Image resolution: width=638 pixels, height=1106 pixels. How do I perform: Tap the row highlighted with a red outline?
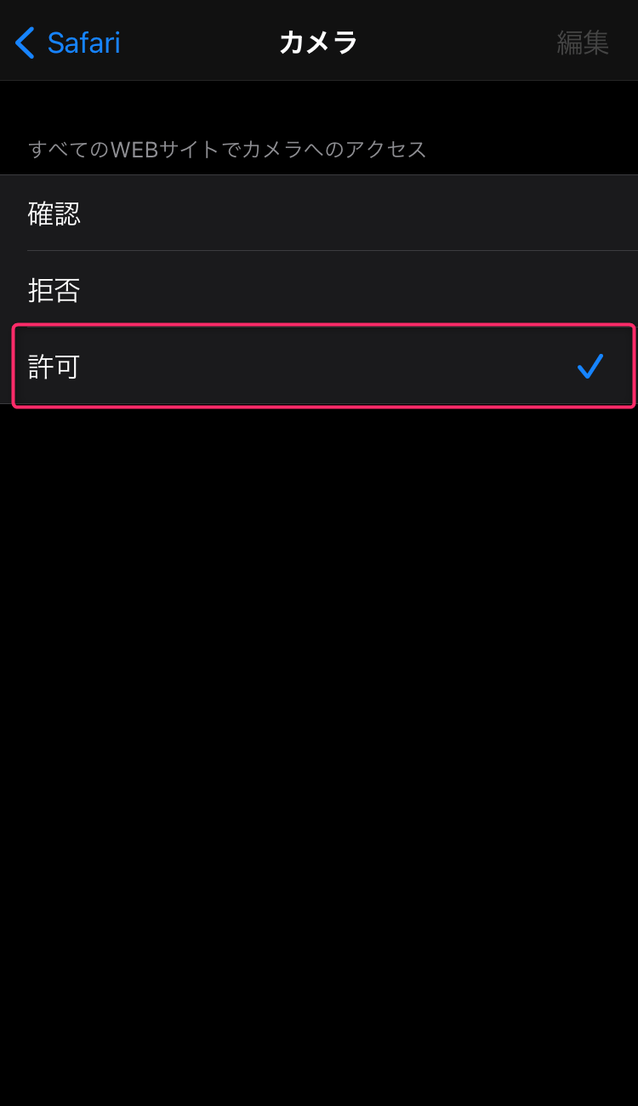click(323, 366)
